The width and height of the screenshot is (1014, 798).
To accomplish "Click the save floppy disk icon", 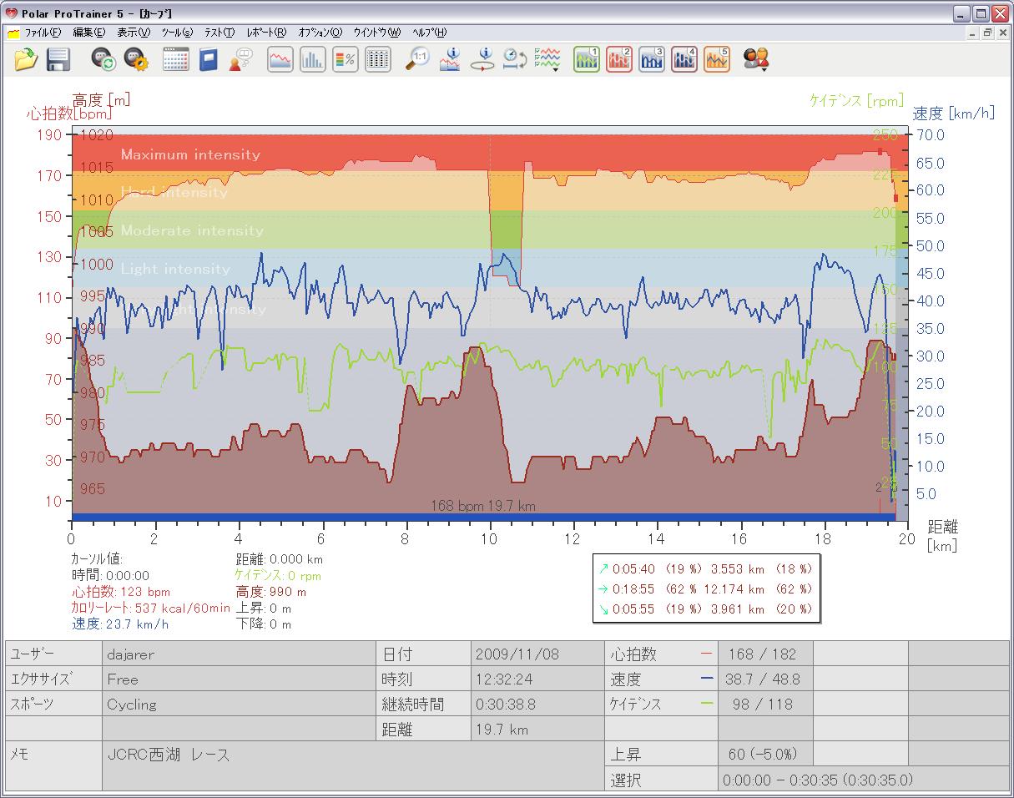I will [58, 59].
